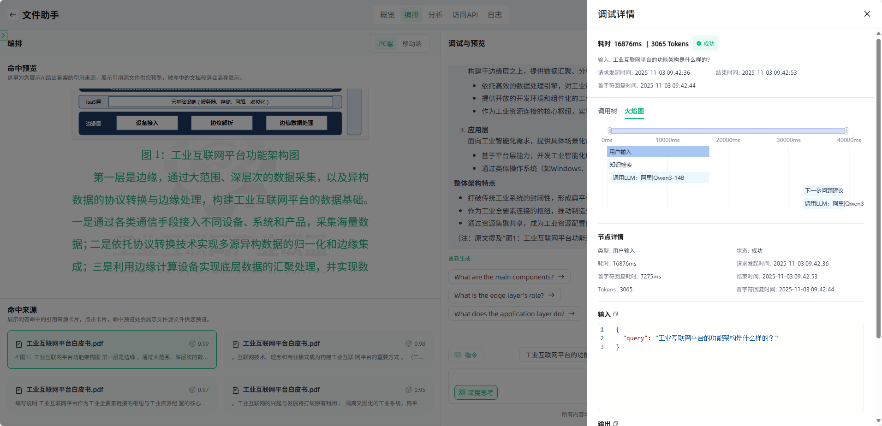882x426 pixels.
Task: Open the 指令 prompt button
Action: (x=466, y=355)
